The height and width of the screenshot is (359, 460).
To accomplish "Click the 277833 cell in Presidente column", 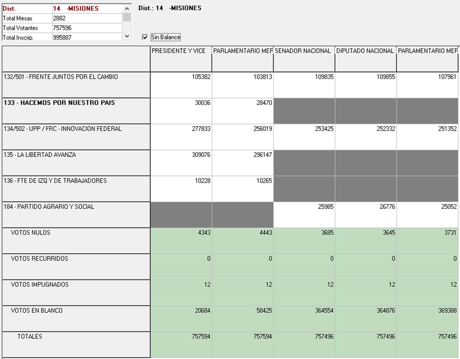I will 181,137.
